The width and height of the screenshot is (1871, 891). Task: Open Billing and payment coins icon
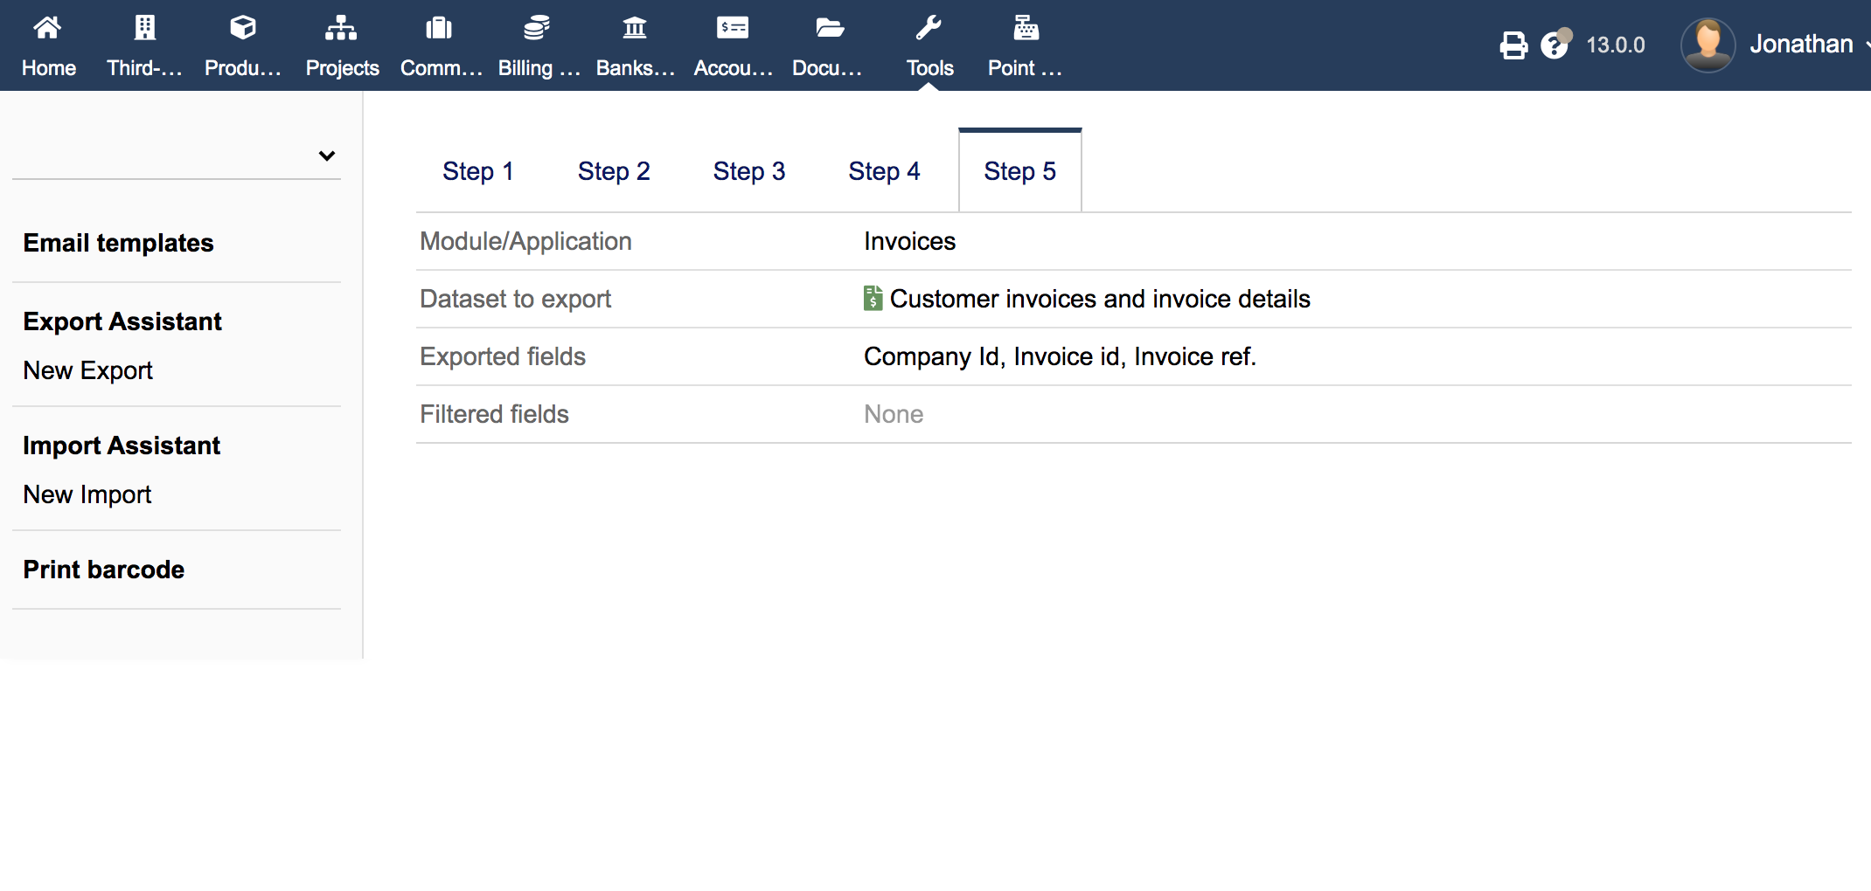[537, 29]
